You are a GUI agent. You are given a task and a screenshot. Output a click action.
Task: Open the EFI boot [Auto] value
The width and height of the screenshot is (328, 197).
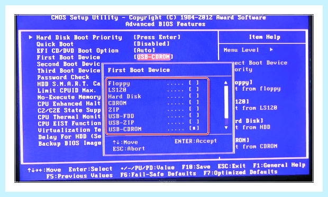pos(144,50)
